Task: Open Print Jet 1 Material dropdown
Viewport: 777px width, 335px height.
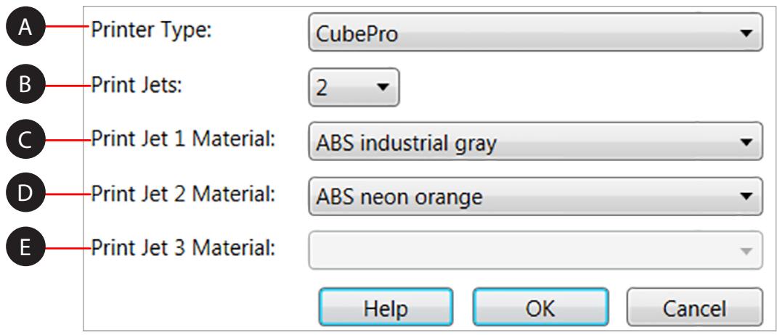Action: 534,141
